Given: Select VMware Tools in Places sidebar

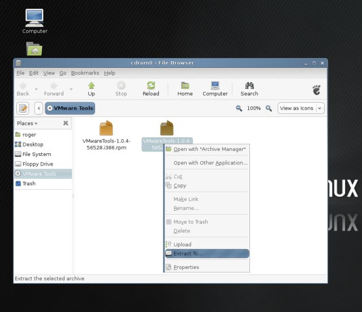Looking at the screenshot, I should [43, 174].
